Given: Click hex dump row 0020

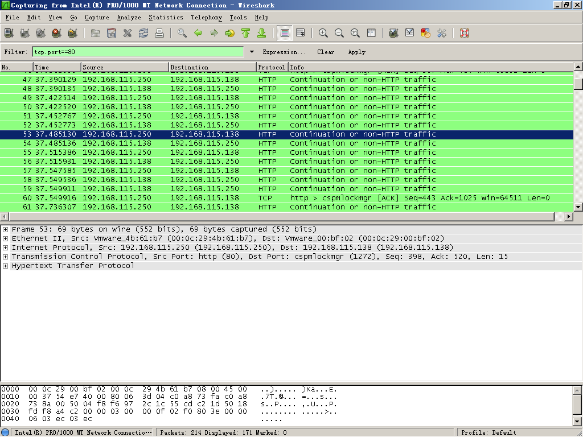Looking at the screenshot, I should tap(169, 404).
